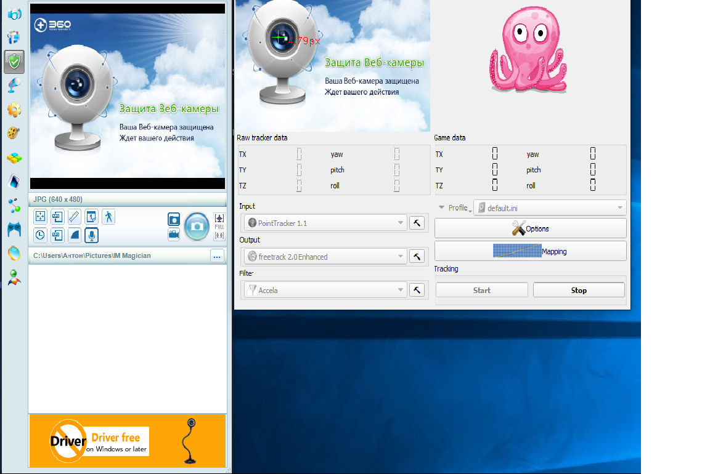
Task: Open the colored blocks icon in the sidebar
Action: tap(14, 158)
